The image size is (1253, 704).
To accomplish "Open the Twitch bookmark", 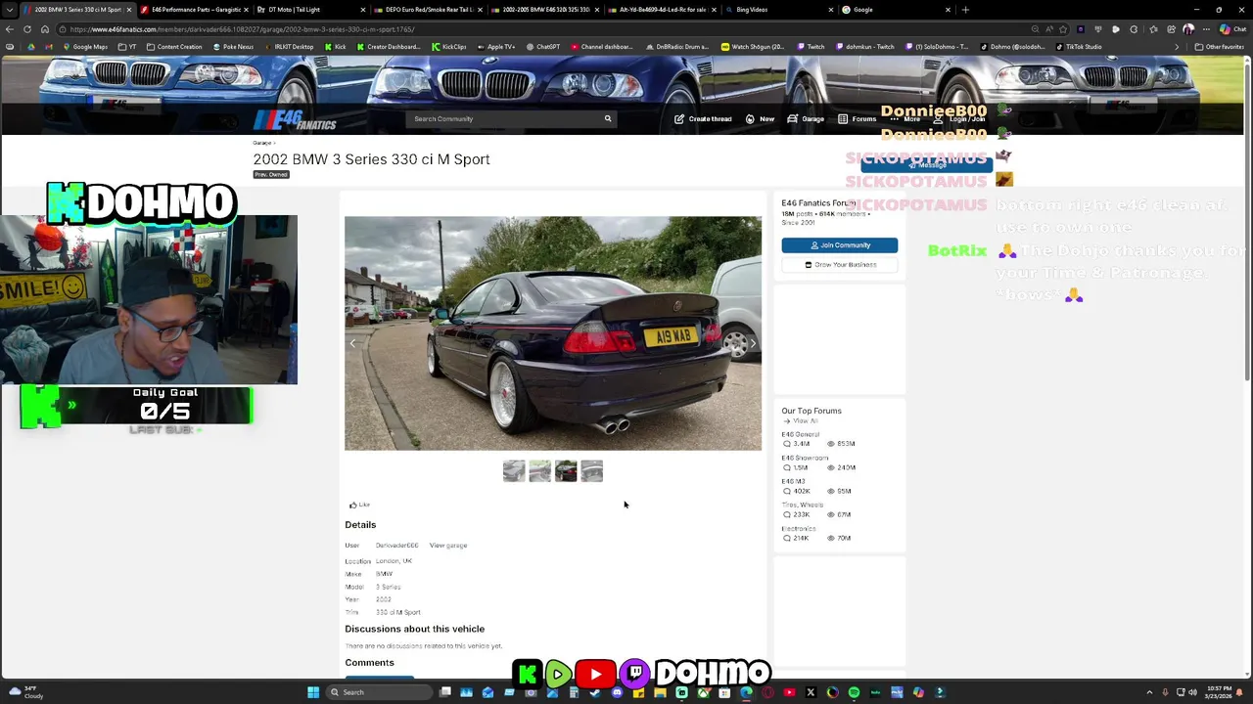I will (x=811, y=47).
